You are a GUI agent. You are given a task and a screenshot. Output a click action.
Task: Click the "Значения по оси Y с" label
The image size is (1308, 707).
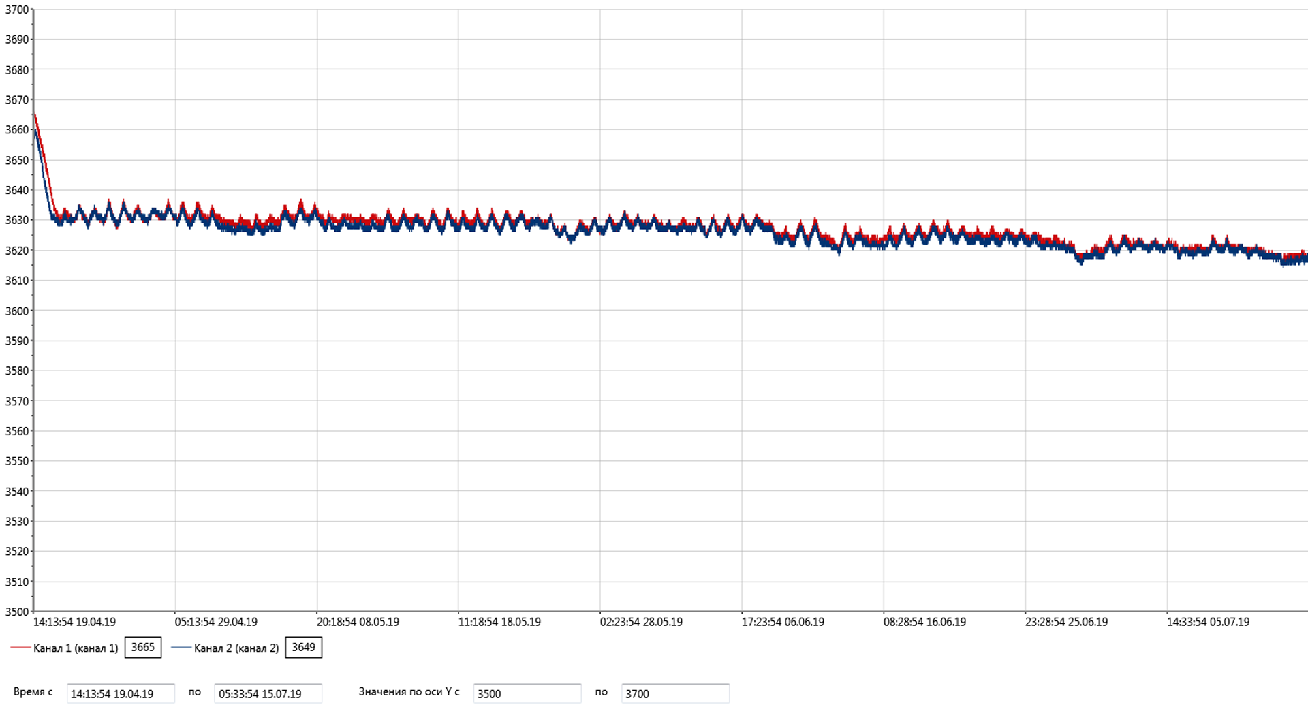[409, 692]
